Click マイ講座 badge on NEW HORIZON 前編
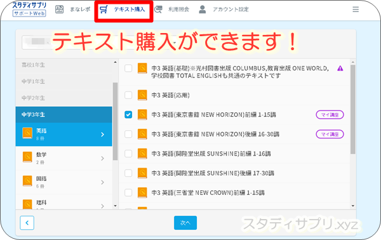Screen dimensions: 381x240 point(330,115)
